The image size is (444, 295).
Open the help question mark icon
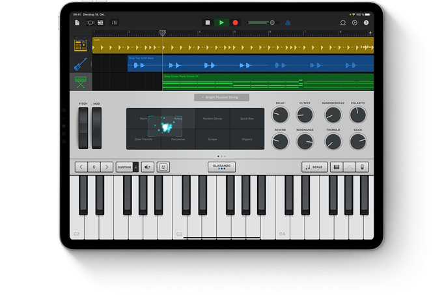pos(366,23)
